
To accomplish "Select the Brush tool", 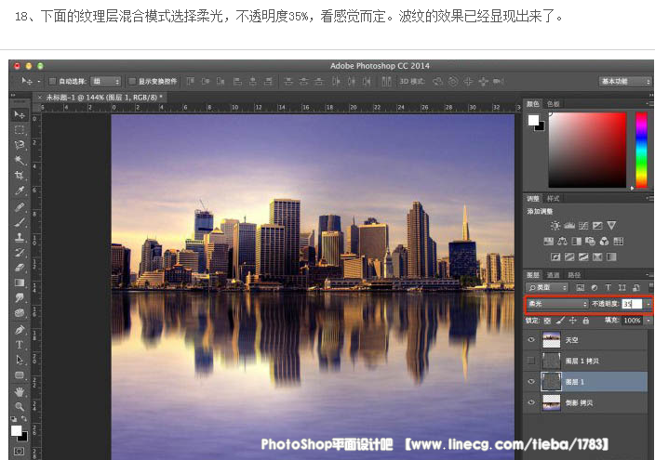I will click(x=20, y=222).
